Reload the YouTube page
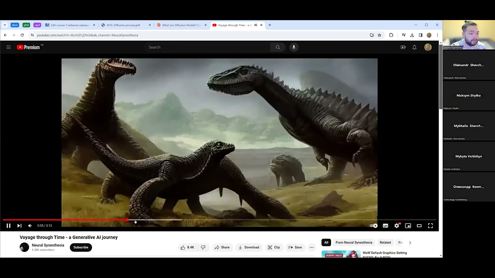 coord(22,35)
